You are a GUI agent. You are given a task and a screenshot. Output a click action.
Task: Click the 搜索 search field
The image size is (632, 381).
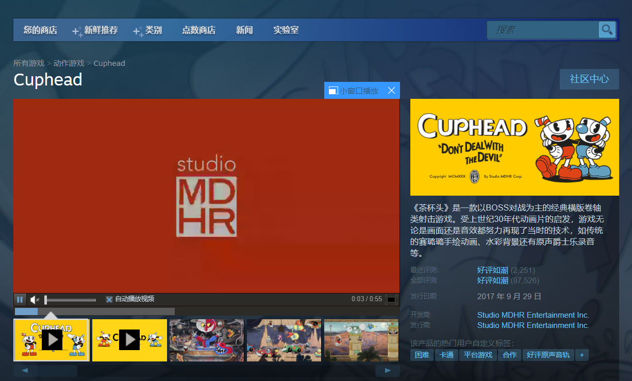[x=543, y=30]
